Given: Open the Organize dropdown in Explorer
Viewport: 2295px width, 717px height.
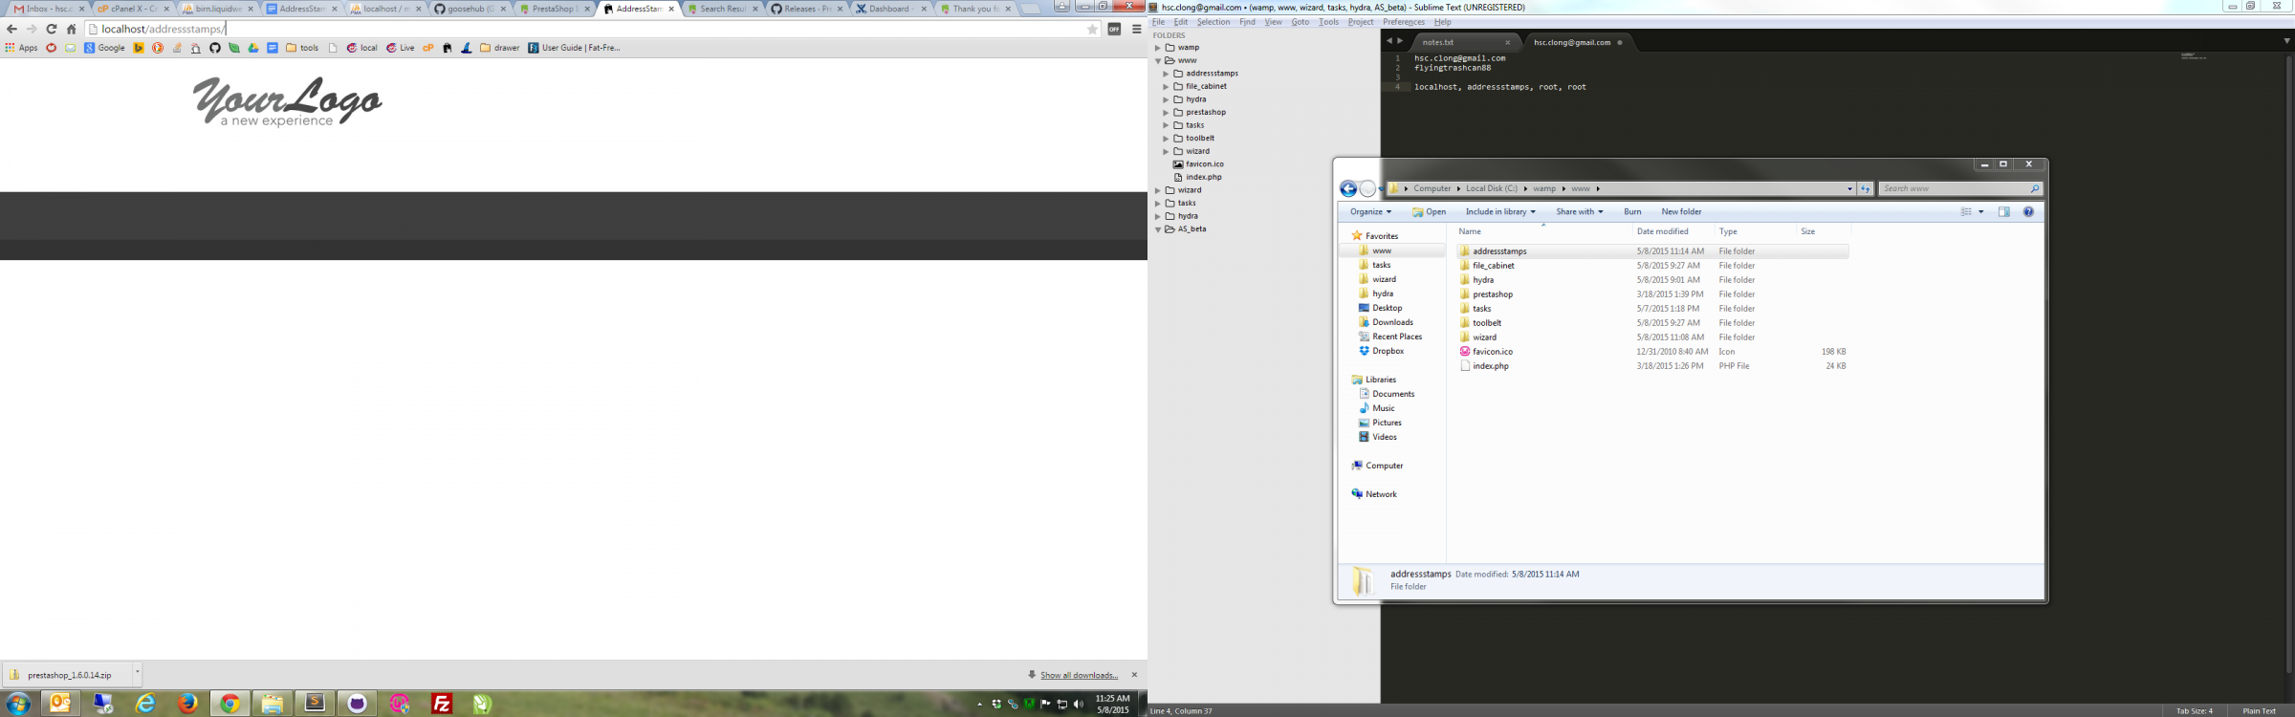Looking at the screenshot, I should coord(1370,212).
